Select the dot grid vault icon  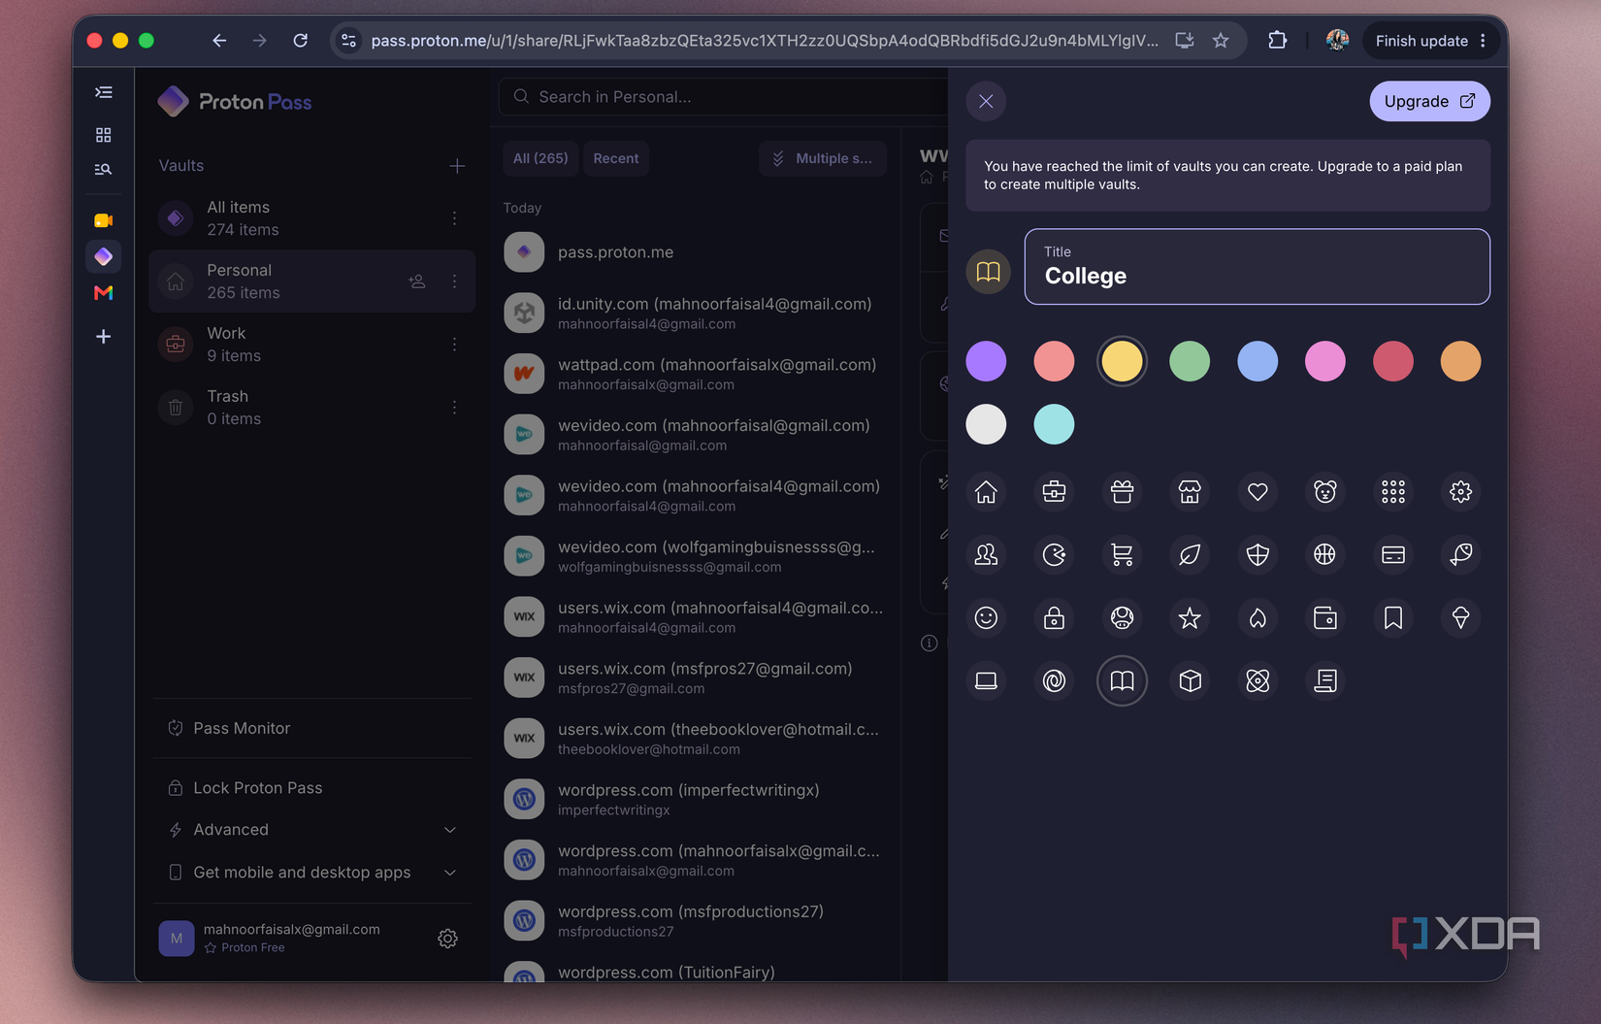[1393, 492]
